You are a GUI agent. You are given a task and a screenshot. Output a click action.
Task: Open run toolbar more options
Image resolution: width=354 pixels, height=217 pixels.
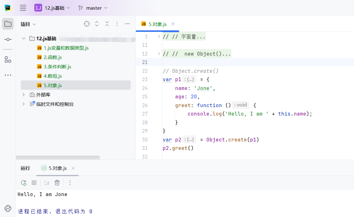pyautogui.click(x=70, y=183)
